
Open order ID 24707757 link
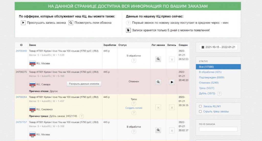[21, 122]
